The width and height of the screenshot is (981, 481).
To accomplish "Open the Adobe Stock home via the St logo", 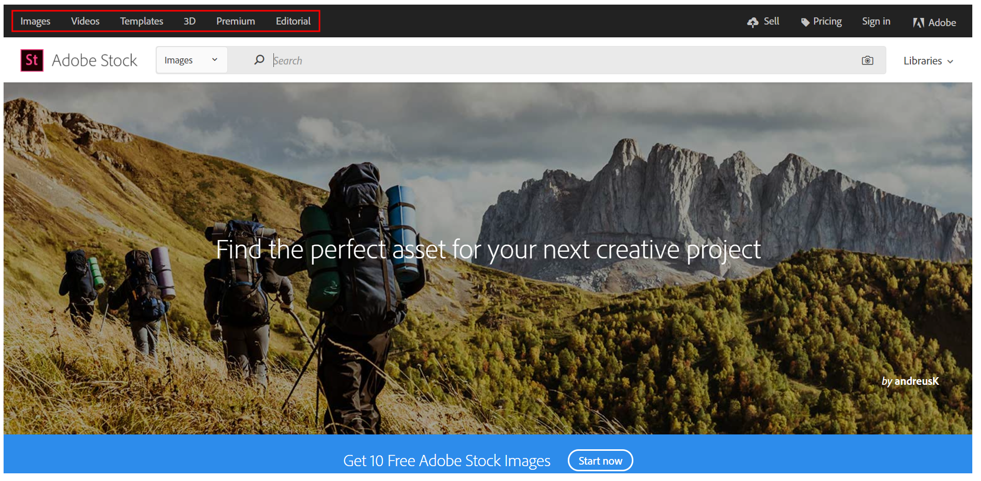I will 32,60.
